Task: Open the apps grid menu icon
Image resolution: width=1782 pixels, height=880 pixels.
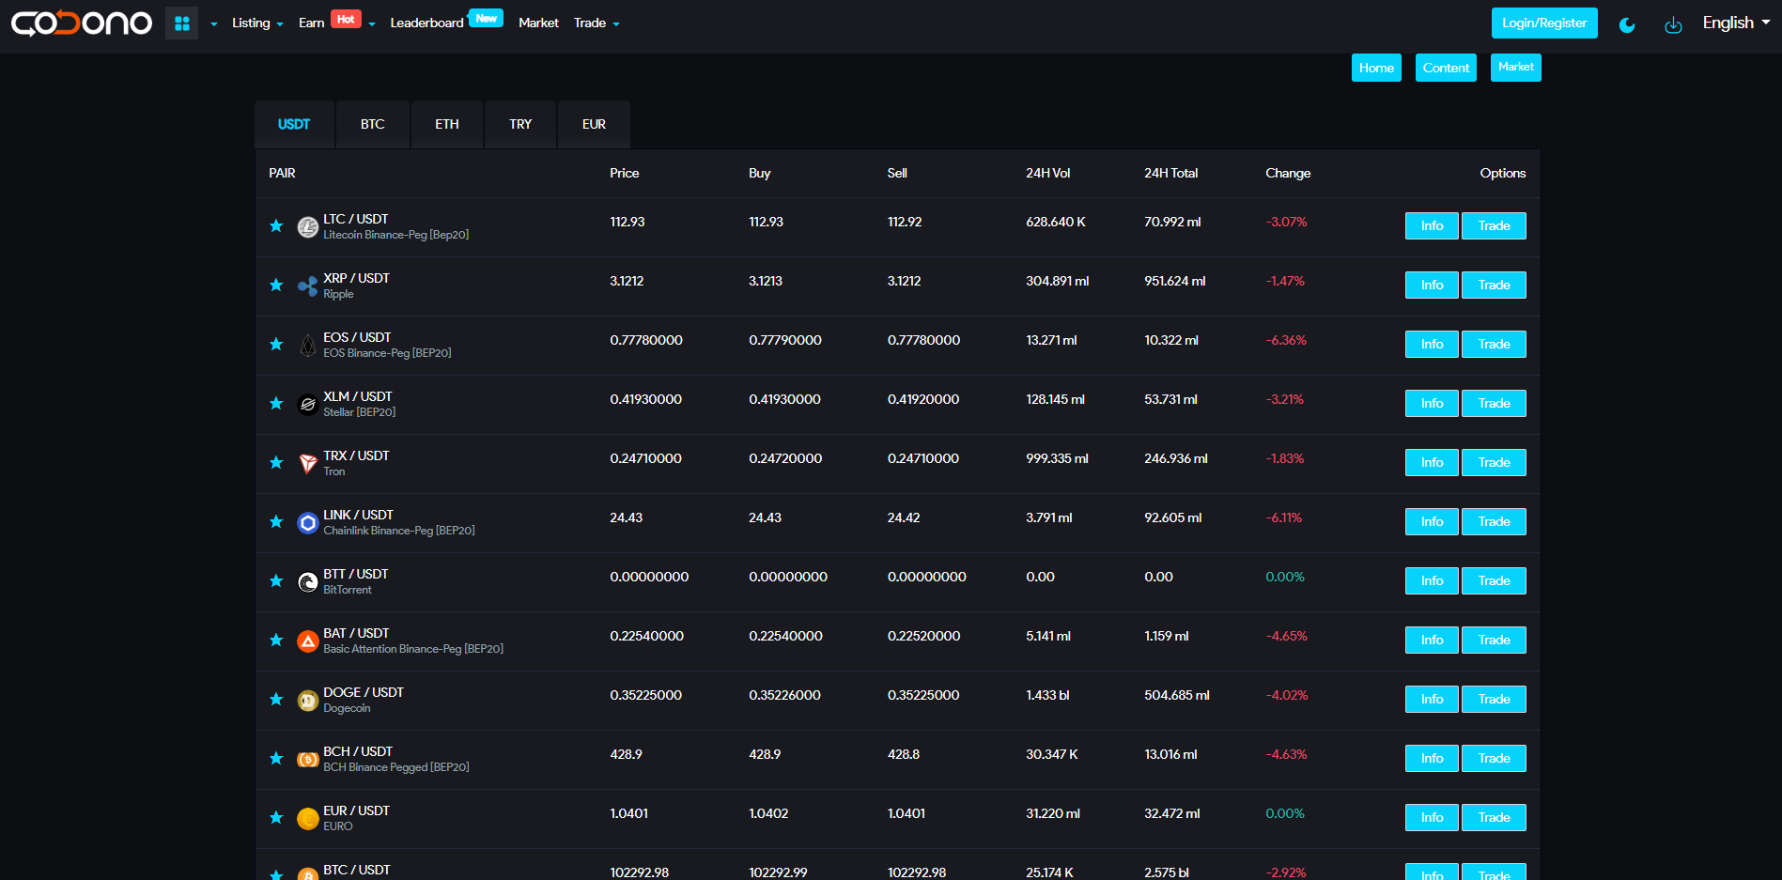Action: click(x=182, y=23)
